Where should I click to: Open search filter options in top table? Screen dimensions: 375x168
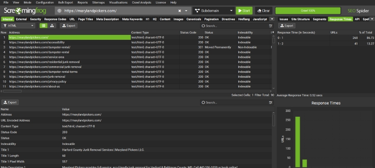tap(270, 26)
